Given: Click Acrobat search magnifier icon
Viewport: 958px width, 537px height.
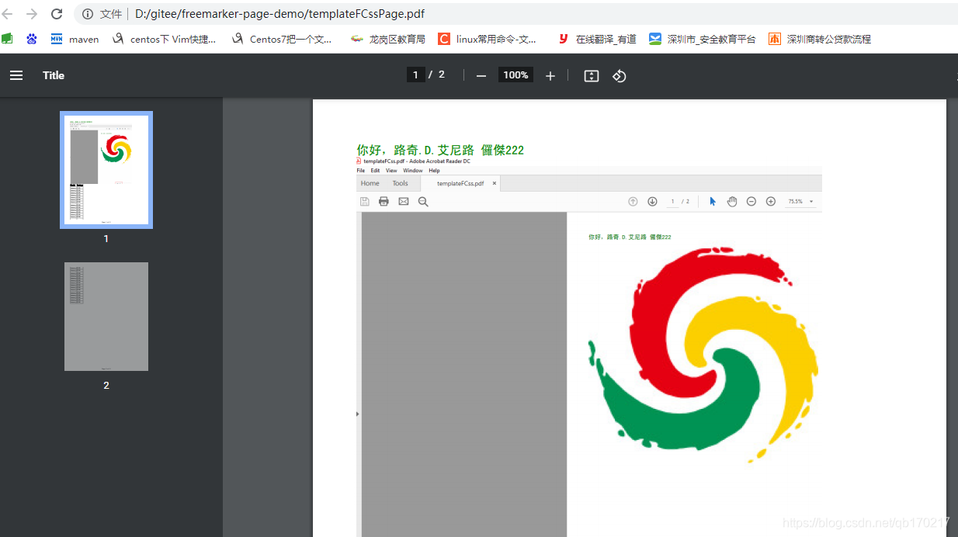Looking at the screenshot, I should pos(423,201).
